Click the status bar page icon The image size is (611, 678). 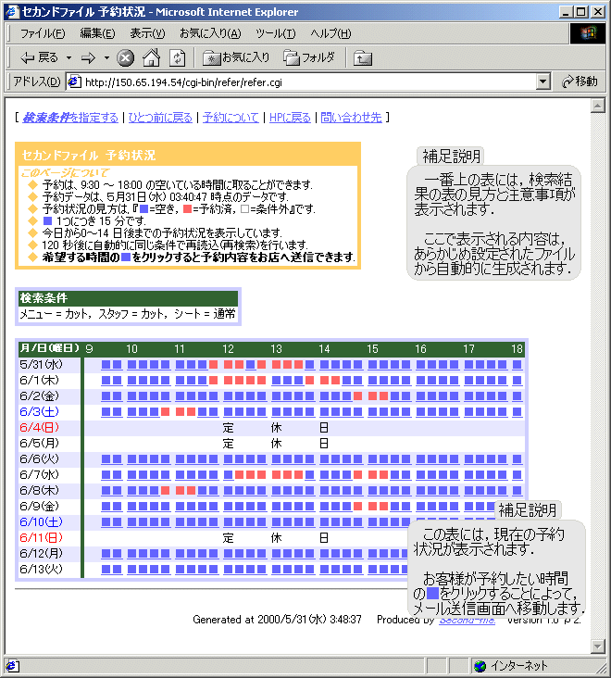[12, 666]
